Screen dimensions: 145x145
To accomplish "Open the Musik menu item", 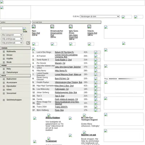I will (x=9, y=62).
